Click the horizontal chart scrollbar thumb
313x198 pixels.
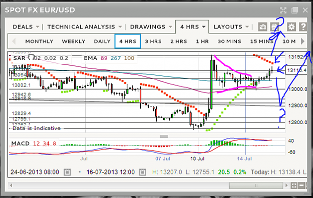click(256, 185)
